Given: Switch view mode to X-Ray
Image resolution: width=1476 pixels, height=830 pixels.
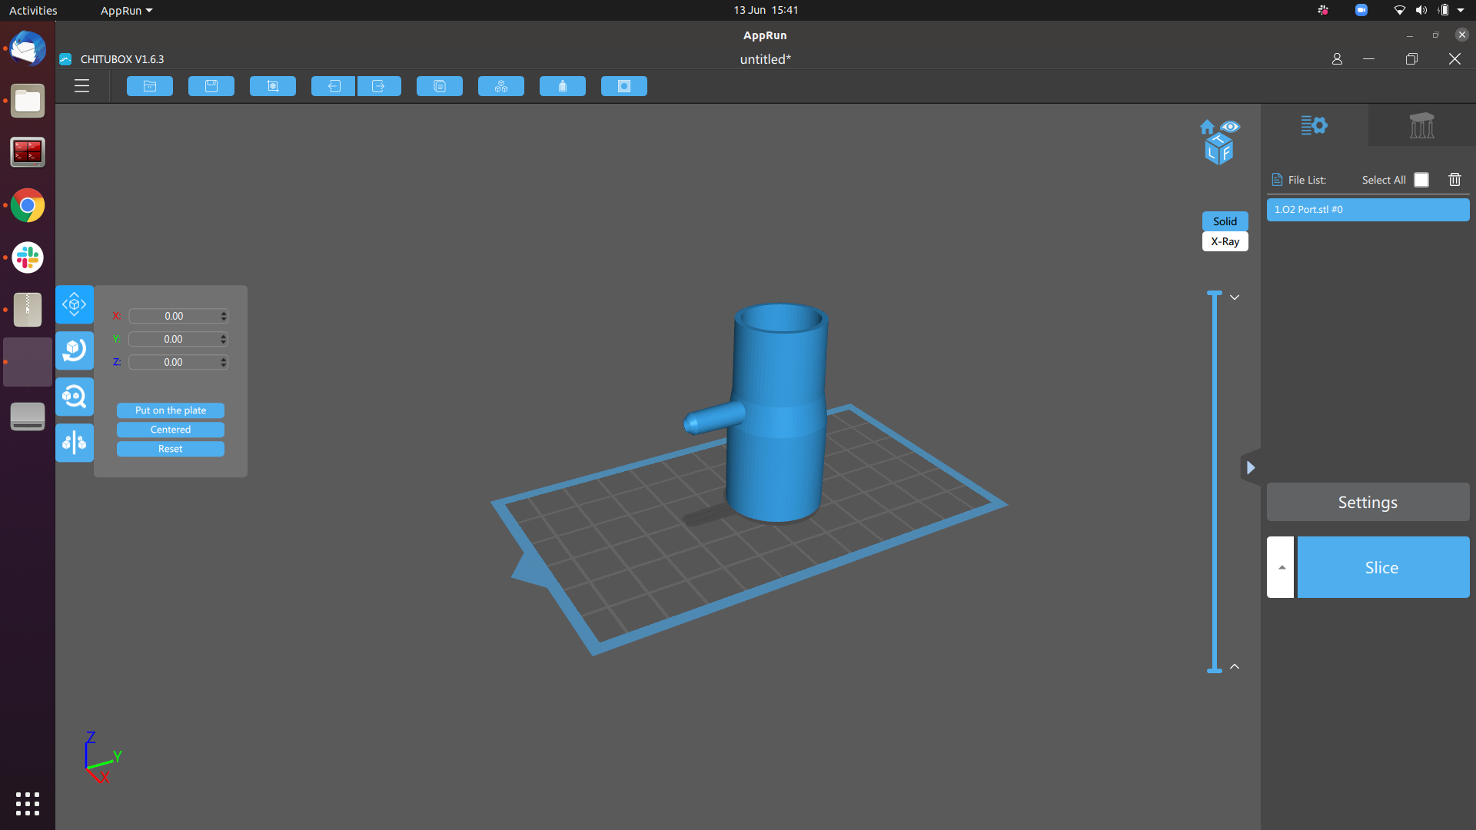Looking at the screenshot, I should click(1225, 241).
